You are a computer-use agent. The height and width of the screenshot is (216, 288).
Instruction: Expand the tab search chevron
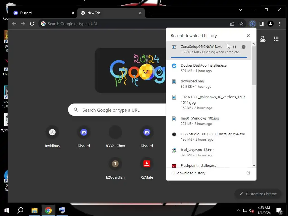click(240, 10)
